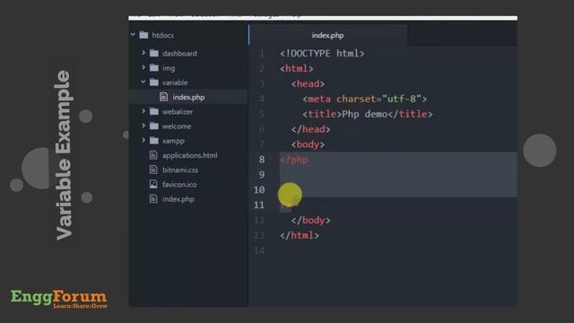Select the htdocs project folder name
The width and height of the screenshot is (574, 323).
pos(163,35)
